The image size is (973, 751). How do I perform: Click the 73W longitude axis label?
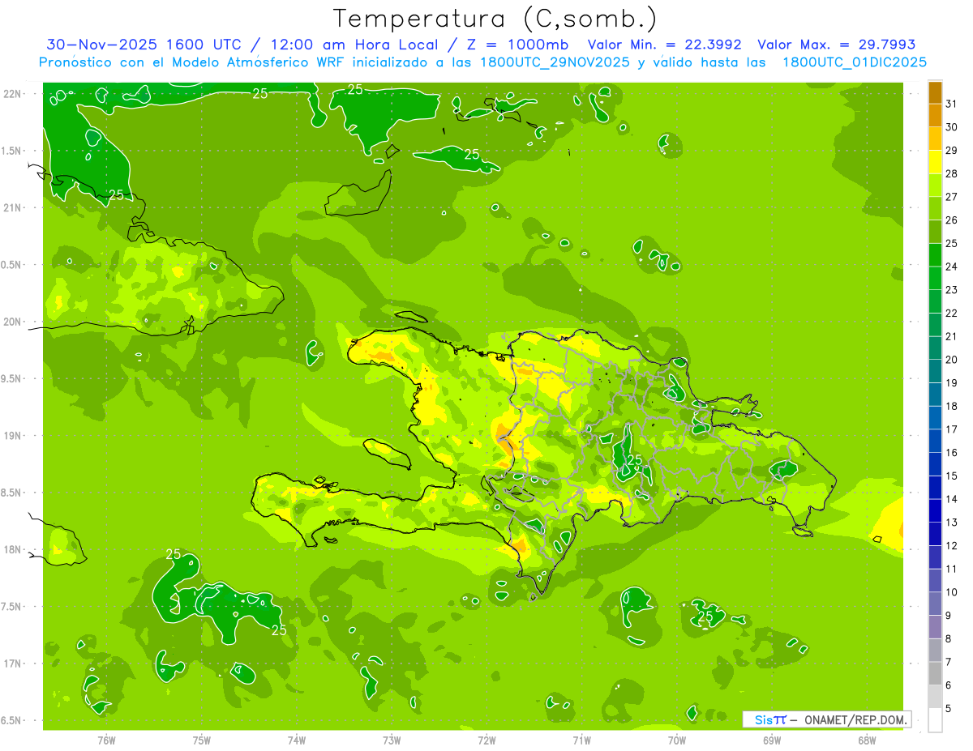pos(392,740)
